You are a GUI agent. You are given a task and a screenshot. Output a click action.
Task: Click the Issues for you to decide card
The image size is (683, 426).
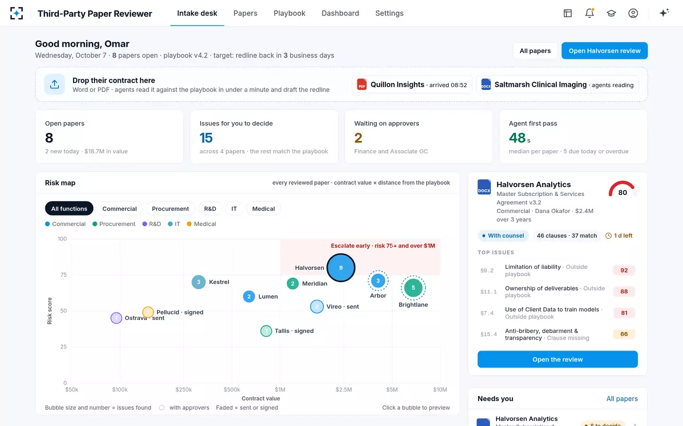point(264,137)
